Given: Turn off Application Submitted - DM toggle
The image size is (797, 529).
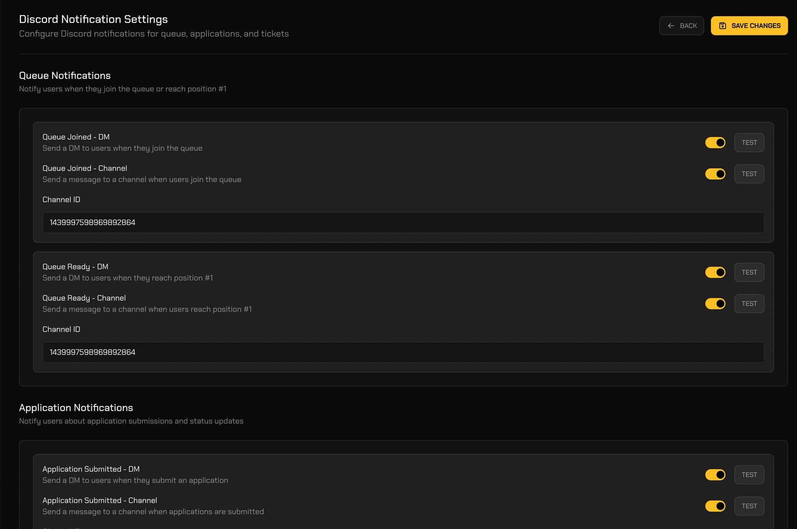Looking at the screenshot, I should (x=715, y=475).
